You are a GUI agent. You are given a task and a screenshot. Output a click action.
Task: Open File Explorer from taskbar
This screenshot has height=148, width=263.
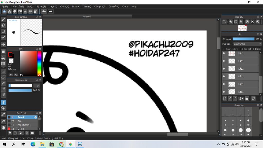(x=42, y=144)
